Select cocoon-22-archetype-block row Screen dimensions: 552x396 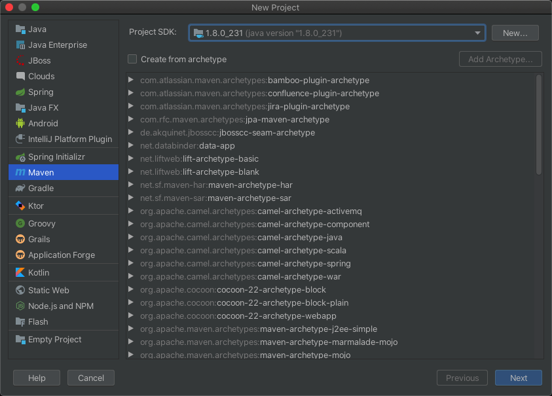click(331, 289)
